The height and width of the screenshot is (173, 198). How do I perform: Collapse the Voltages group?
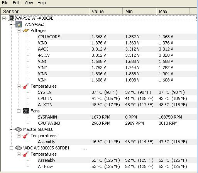[19, 31]
